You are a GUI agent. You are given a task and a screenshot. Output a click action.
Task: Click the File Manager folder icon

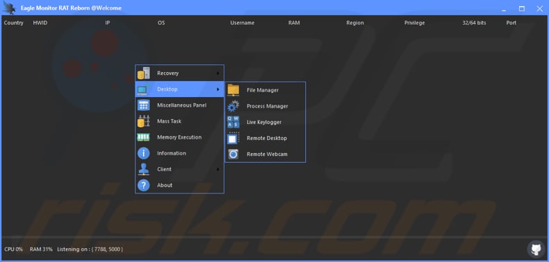233,90
